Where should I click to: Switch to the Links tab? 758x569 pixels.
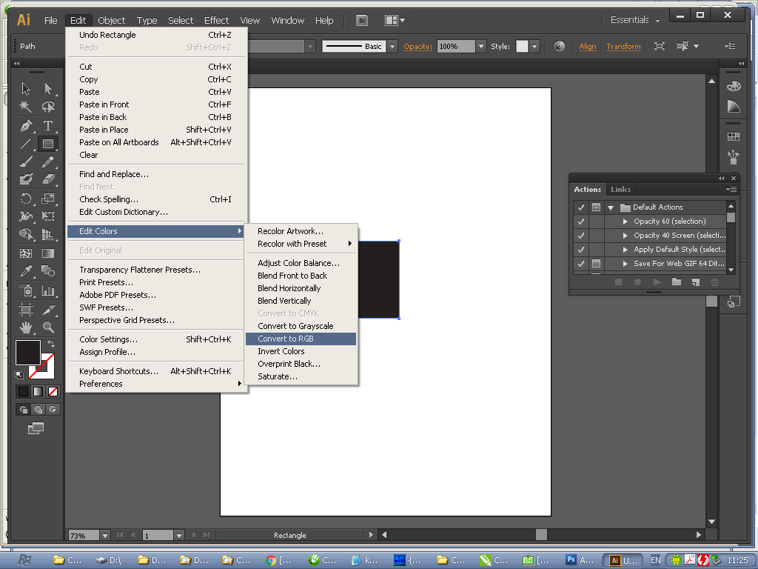(x=621, y=189)
